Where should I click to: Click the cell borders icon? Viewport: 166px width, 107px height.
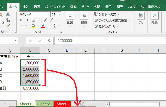coord(22,26)
